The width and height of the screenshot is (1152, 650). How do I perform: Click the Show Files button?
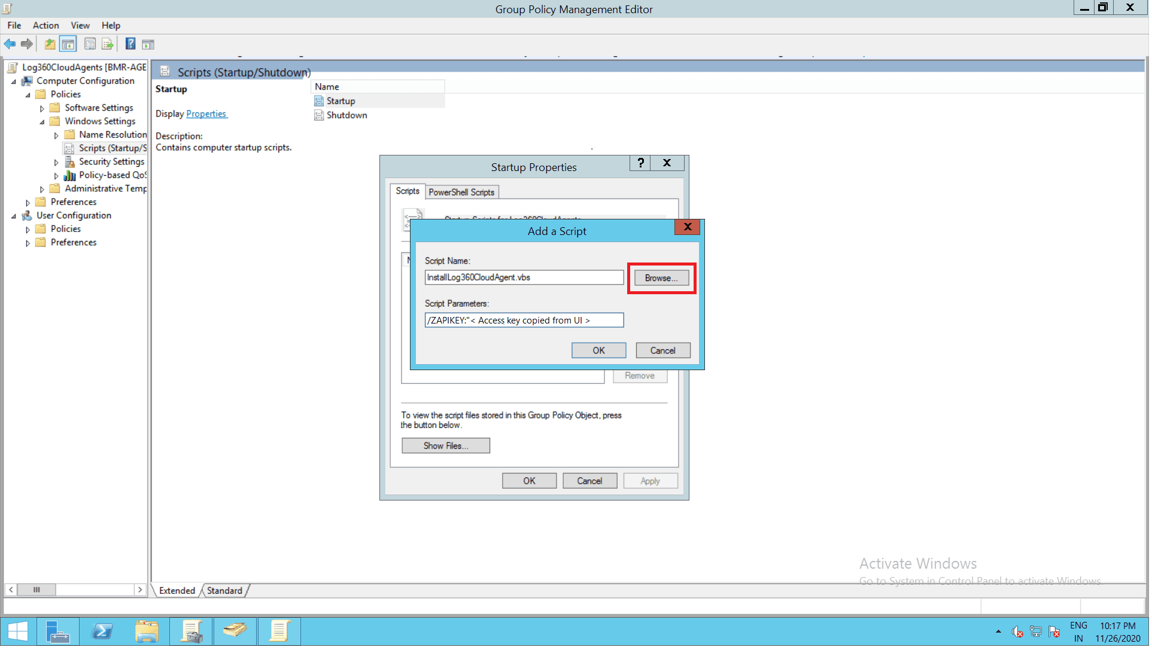click(445, 445)
